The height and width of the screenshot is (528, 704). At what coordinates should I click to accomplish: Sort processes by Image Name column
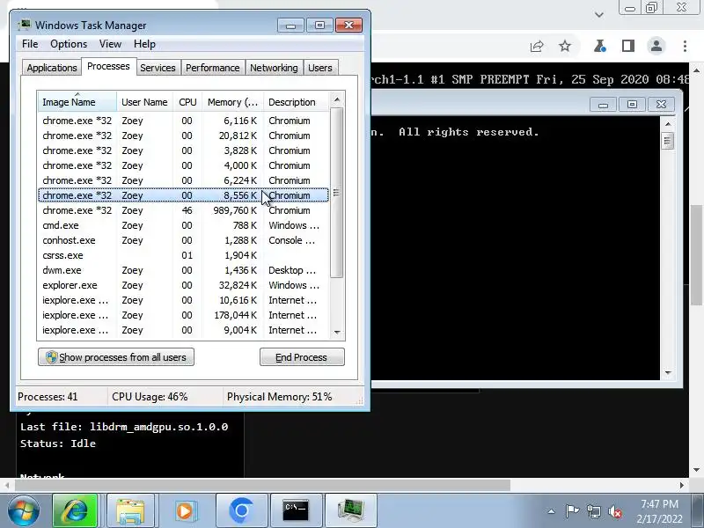pos(77,102)
